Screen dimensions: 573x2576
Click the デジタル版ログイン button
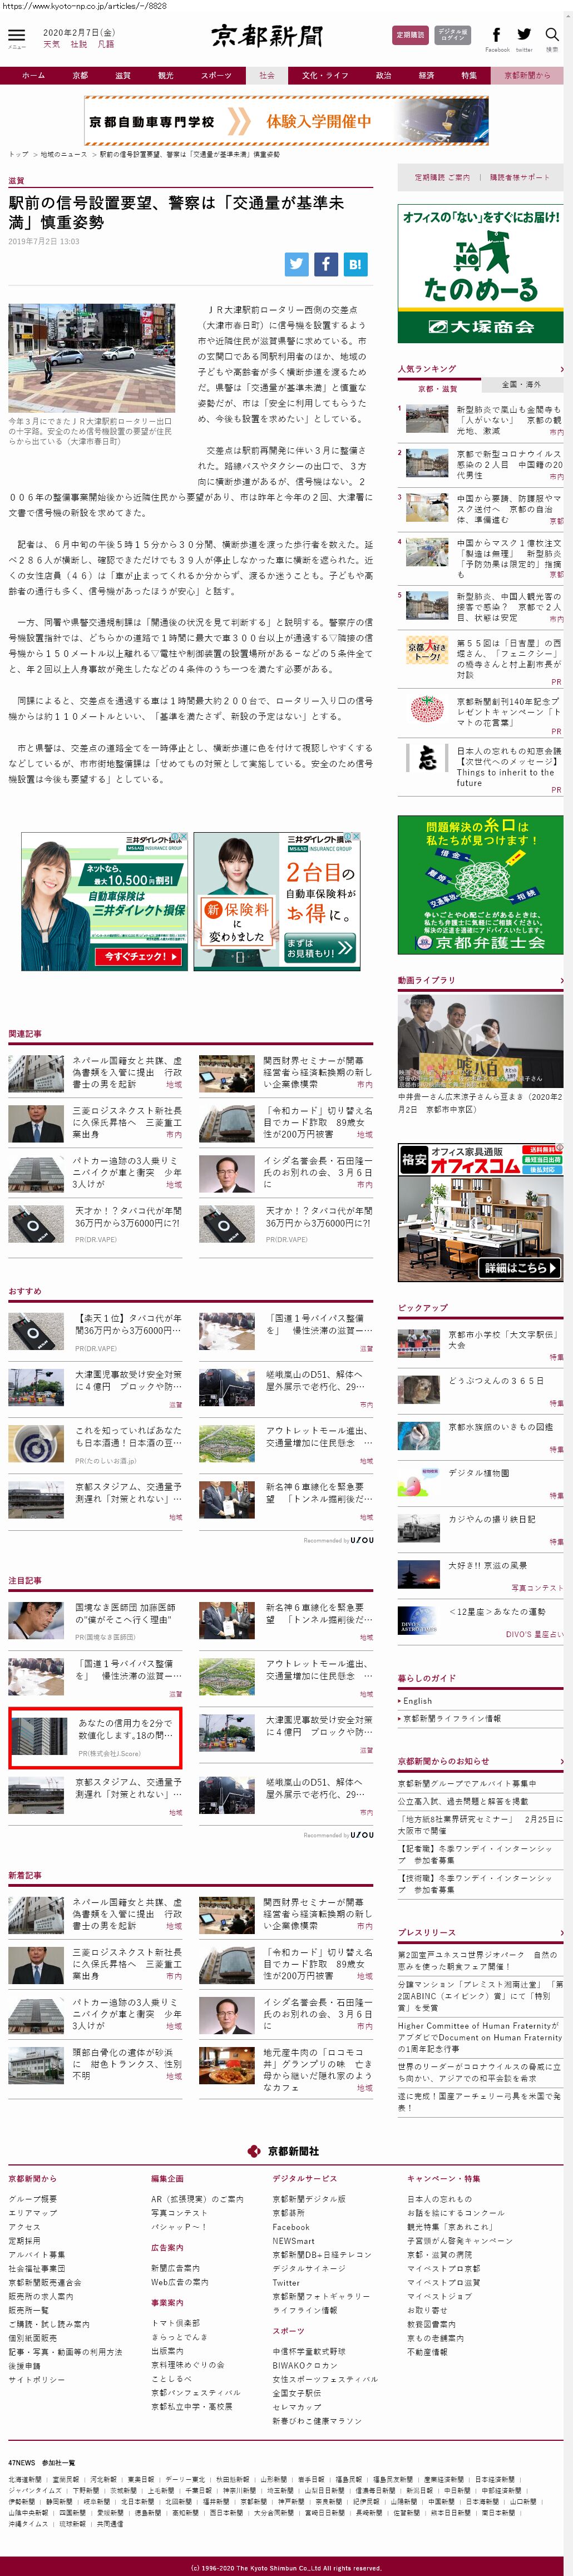point(453,35)
